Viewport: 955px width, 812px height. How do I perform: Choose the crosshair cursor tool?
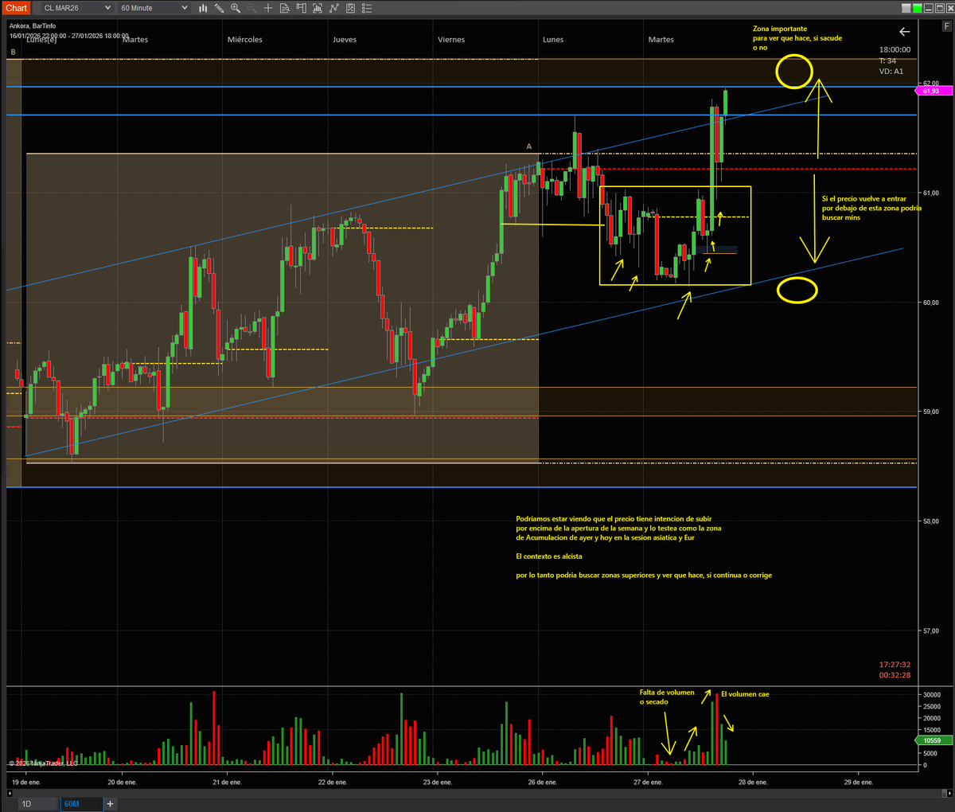coord(268,8)
